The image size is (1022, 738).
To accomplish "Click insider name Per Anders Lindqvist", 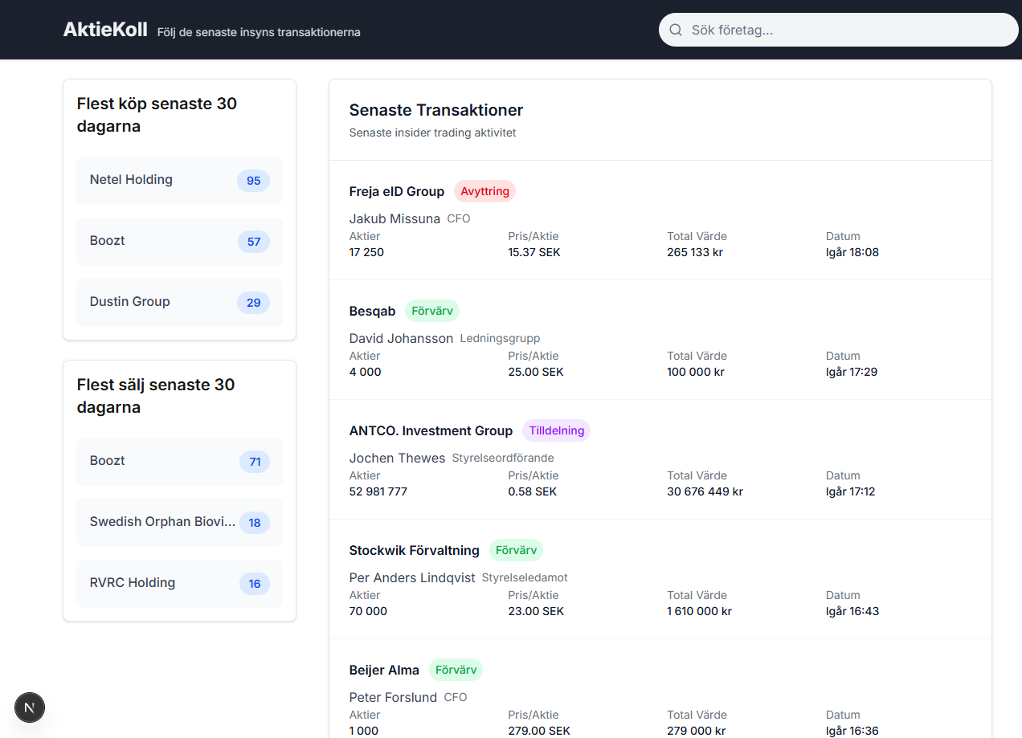I will (x=412, y=577).
